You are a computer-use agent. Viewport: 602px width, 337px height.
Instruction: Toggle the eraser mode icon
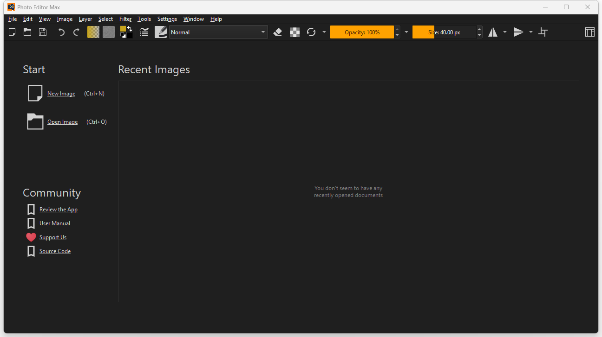pyautogui.click(x=278, y=32)
